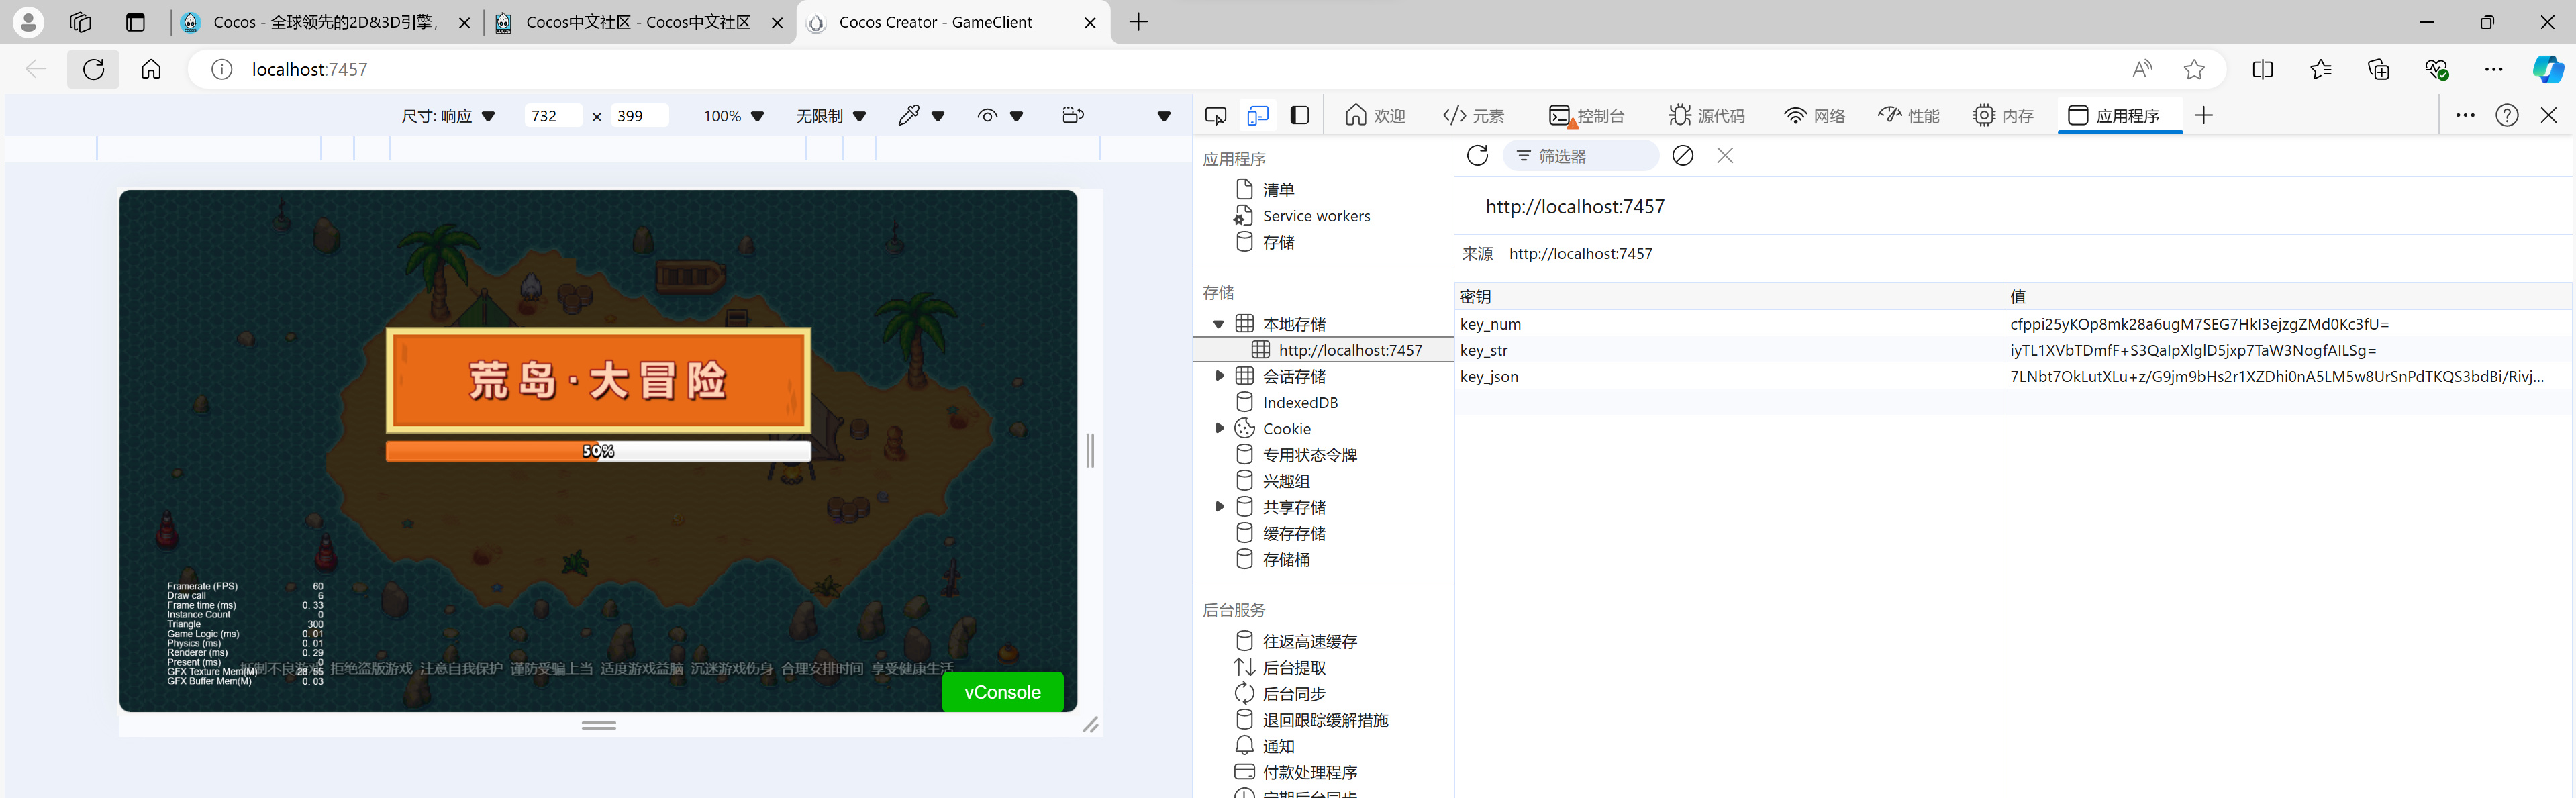This screenshot has height=798, width=2576.
Task: Toggle the DevTools activity bar dock icon
Action: tap(1299, 116)
